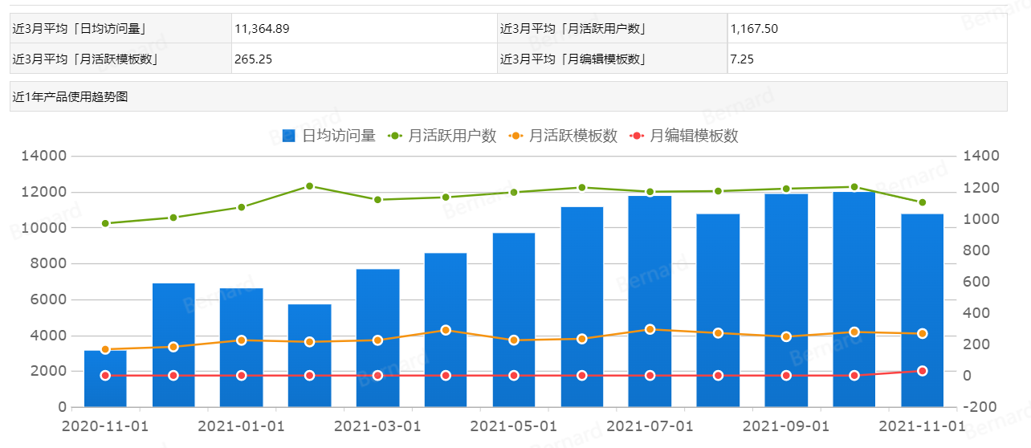The width and height of the screenshot is (1031, 448).
Task: Click green 月活跃用户数 point at 2021-11-01
Action: 922,202
